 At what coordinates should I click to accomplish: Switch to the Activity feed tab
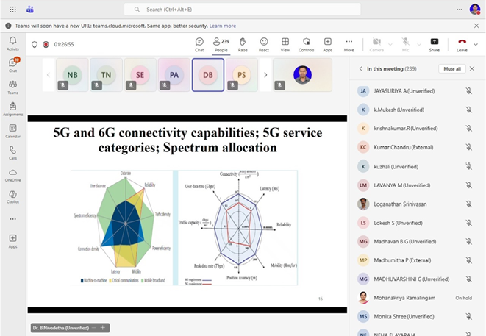(12, 43)
